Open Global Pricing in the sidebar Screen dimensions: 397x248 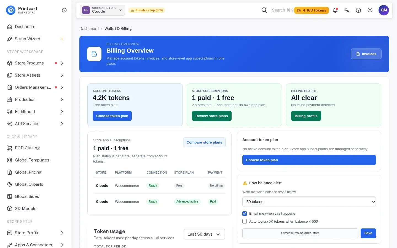click(36, 172)
